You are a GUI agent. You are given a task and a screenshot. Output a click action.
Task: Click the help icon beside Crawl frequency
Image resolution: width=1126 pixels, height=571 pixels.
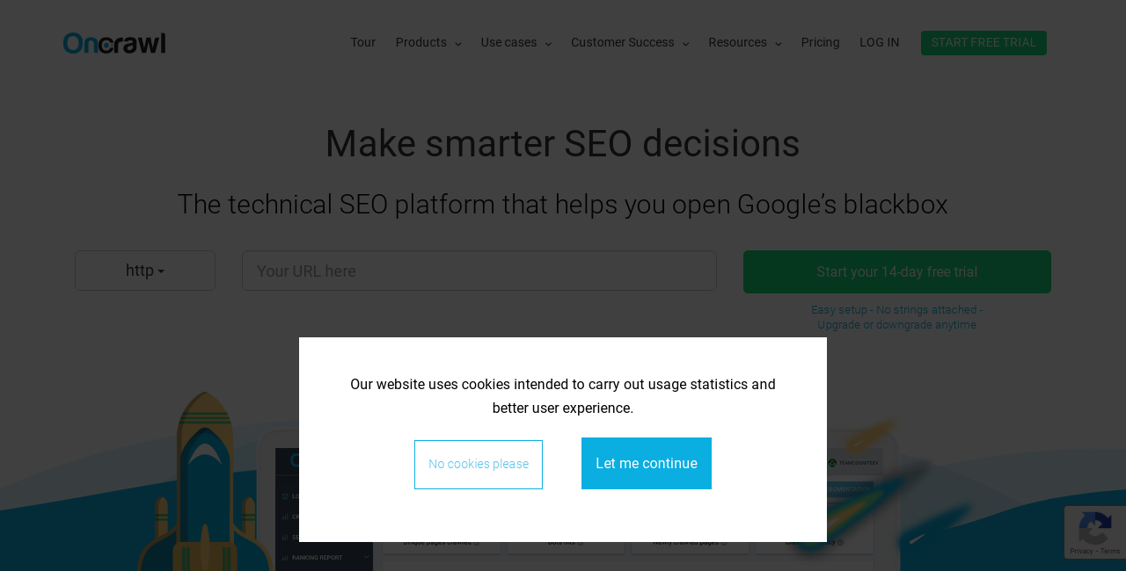point(841,543)
